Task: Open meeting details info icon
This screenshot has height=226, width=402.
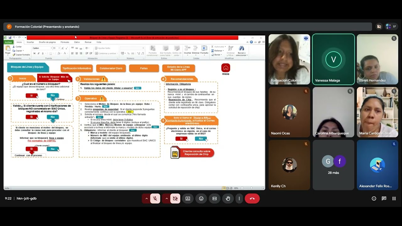Action: (374, 198)
